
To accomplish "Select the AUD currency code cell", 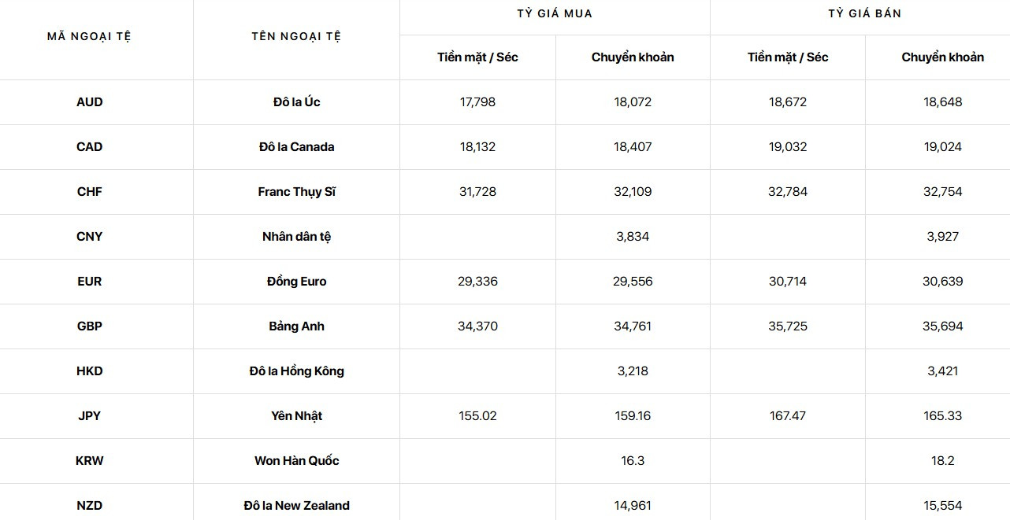I will pyautogui.click(x=90, y=102).
